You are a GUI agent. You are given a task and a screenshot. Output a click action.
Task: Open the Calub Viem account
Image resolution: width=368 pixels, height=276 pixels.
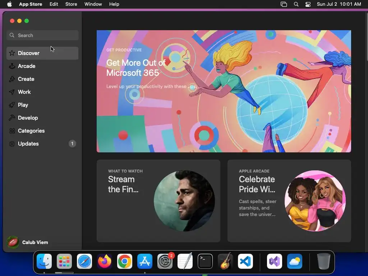pos(28,242)
